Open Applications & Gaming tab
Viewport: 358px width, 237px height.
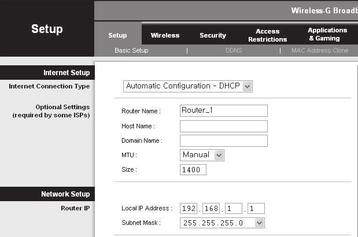pyautogui.click(x=327, y=34)
